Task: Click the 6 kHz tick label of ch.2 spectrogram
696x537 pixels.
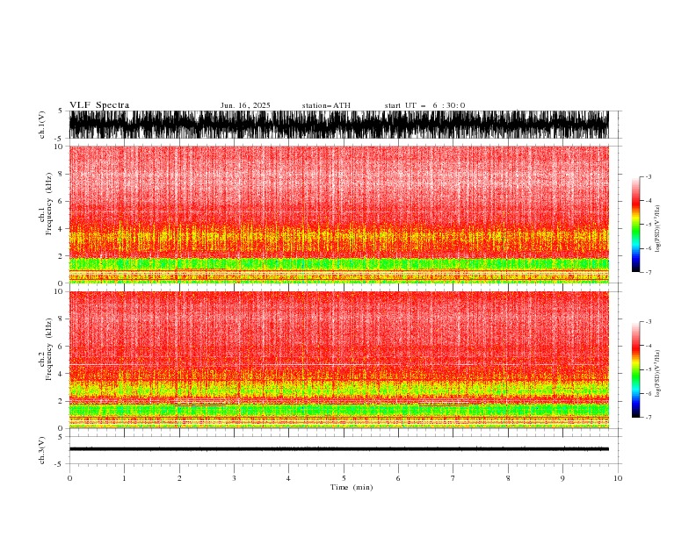Action: coord(61,347)
